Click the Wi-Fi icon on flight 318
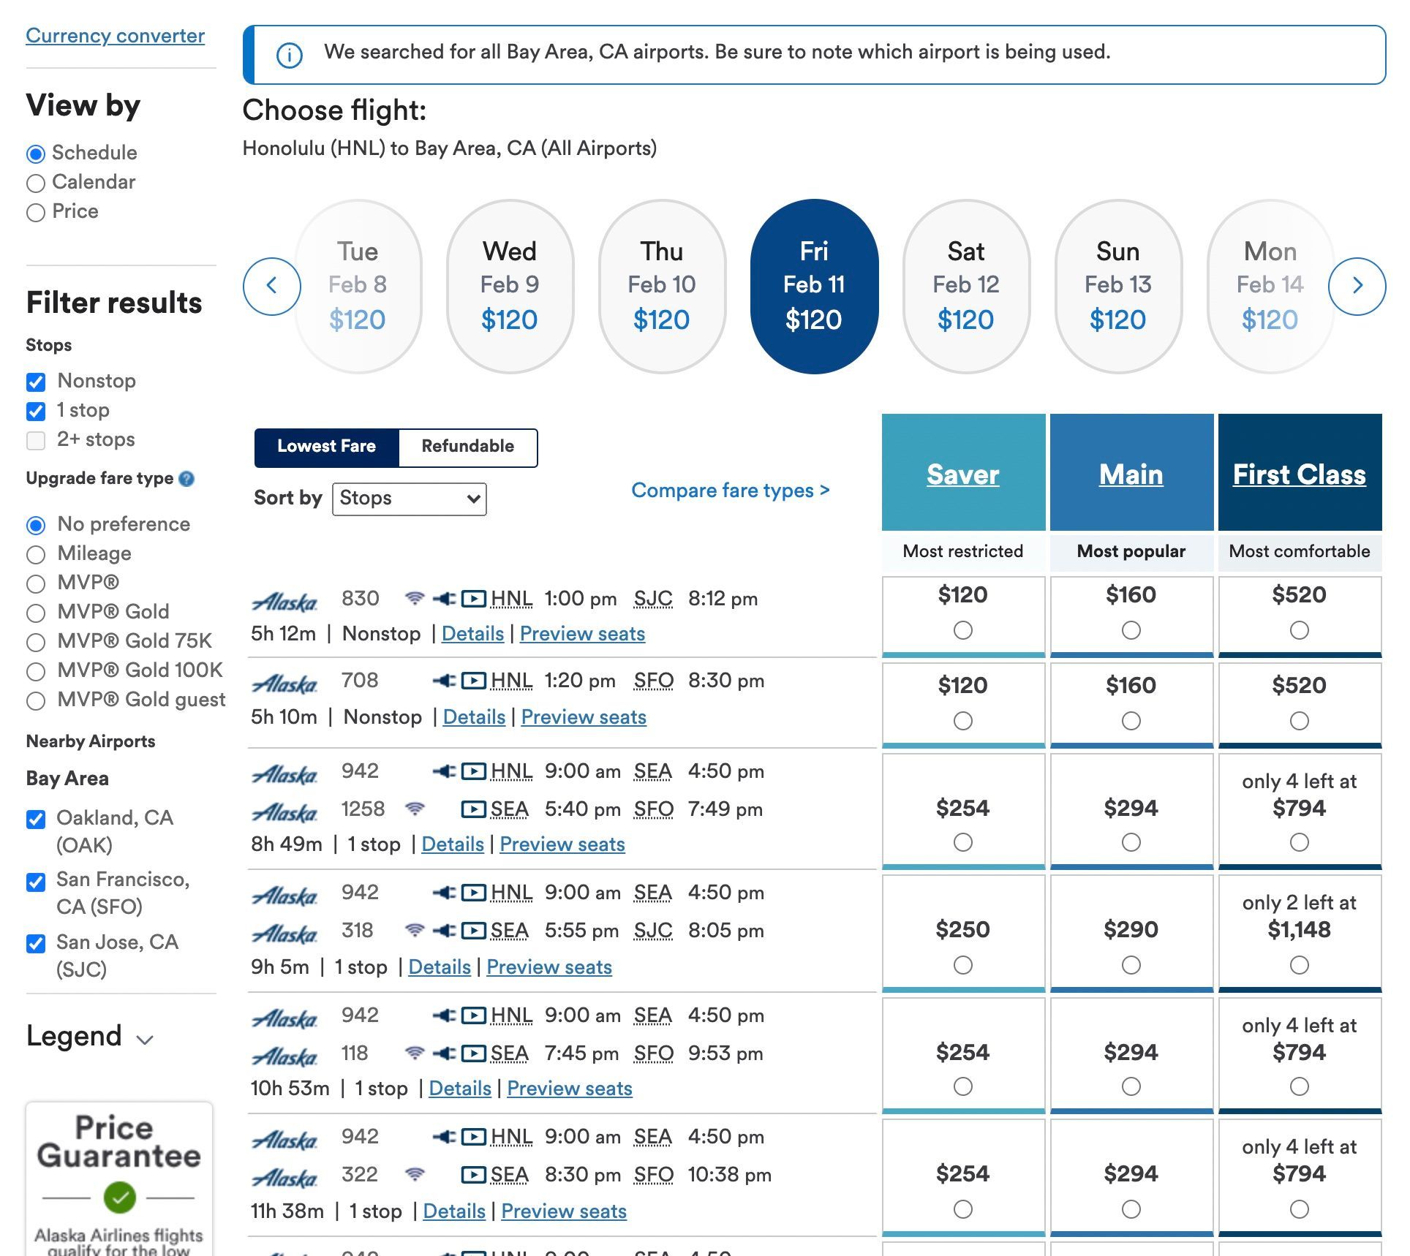 pyautogui.click(x=415, y=931)
